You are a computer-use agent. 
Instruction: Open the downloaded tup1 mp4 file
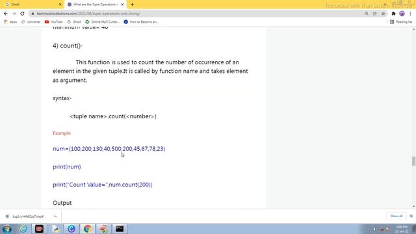[x=27, y=216]
